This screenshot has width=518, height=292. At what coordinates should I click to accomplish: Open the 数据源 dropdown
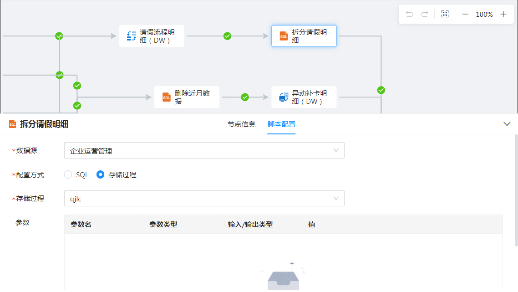(204, 150)
